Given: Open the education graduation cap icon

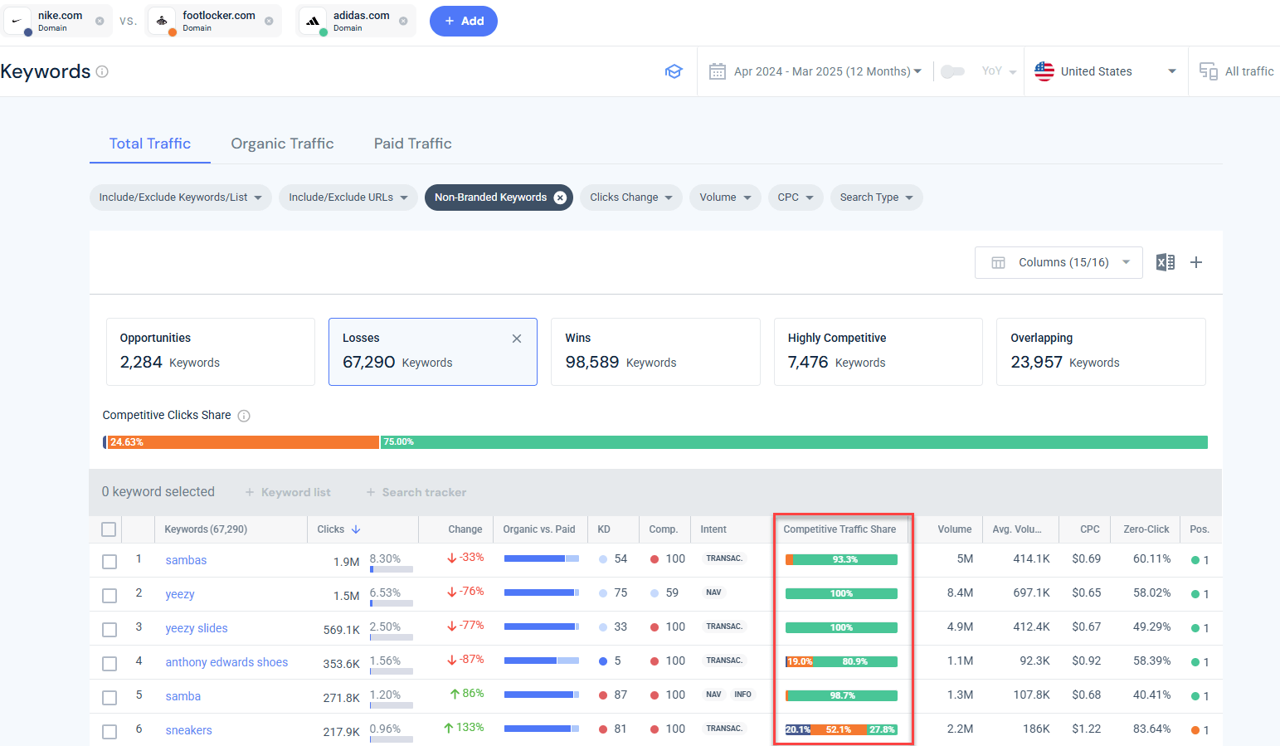Looking at the screenshot, I should point(674,71).
